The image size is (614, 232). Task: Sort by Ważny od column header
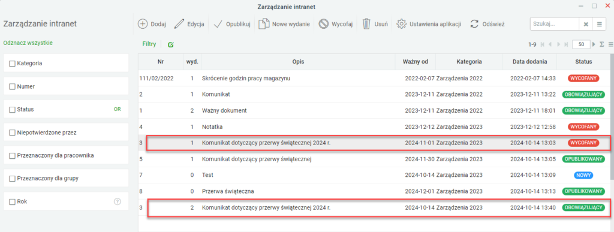tap(415, 62)
